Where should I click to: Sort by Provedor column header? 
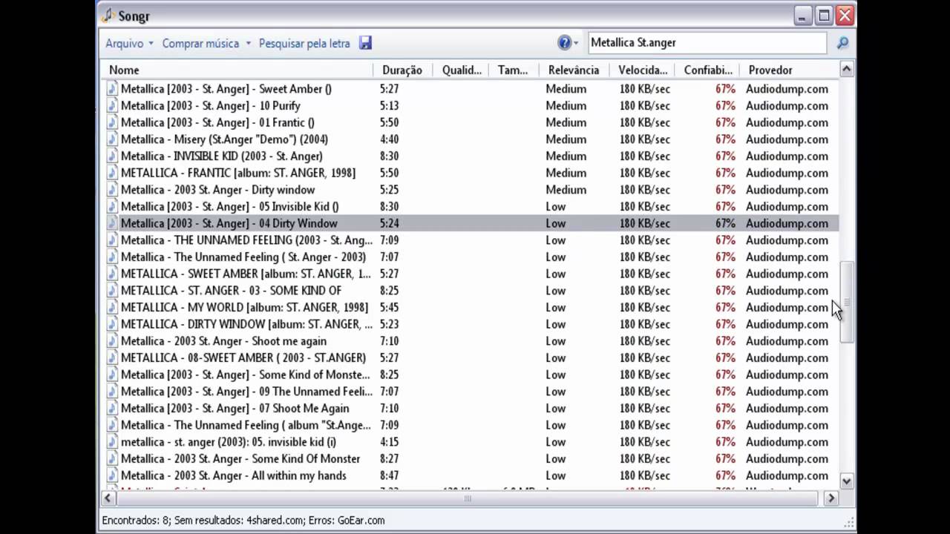tap(789, 70)
